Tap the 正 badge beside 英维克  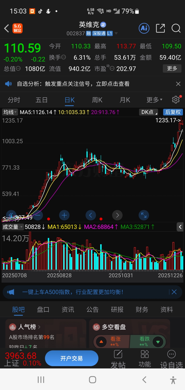pyautogui.click(x=103, y=25)
